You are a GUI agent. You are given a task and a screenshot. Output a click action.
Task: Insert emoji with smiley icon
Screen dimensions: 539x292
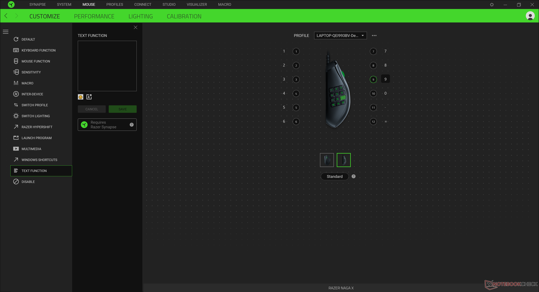(81, 97)
